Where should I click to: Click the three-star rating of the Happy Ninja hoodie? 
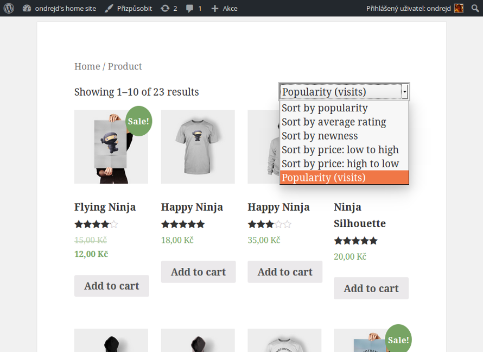270,224
